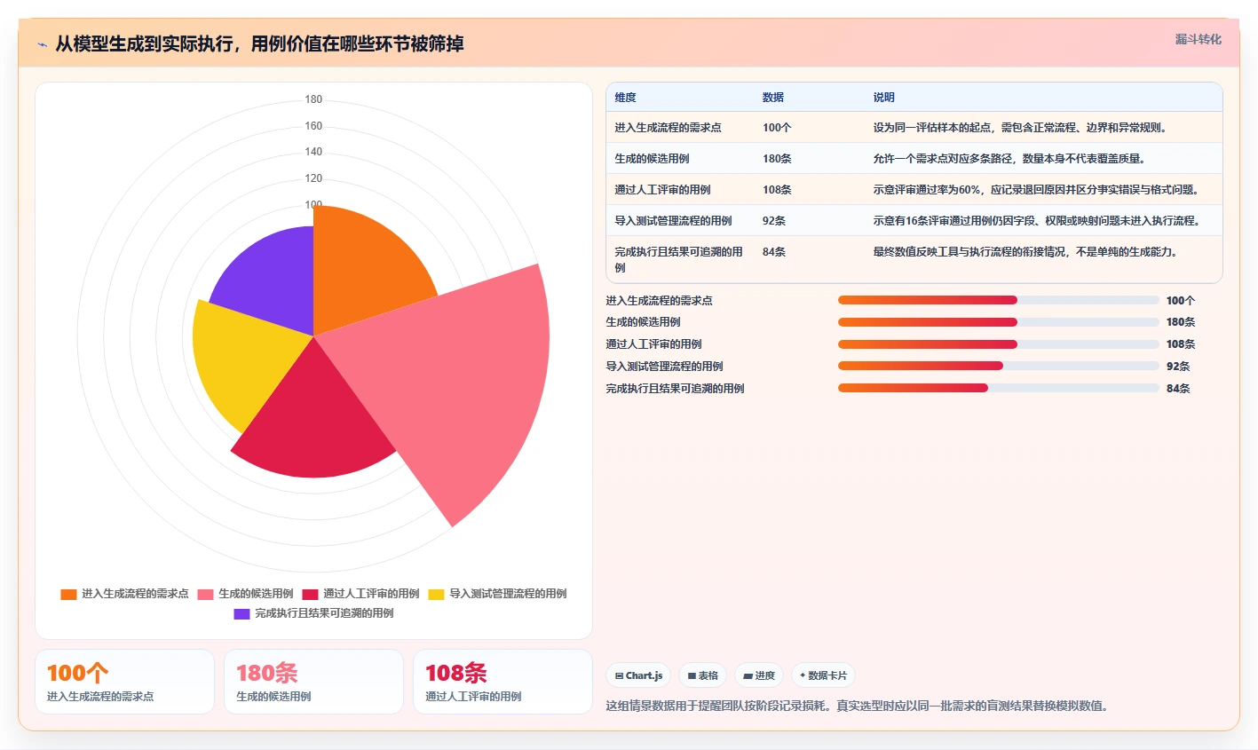Click the description starting 设为同一评估样本的起点
Screen dimensions: 1258x750
pos(1020,128)
